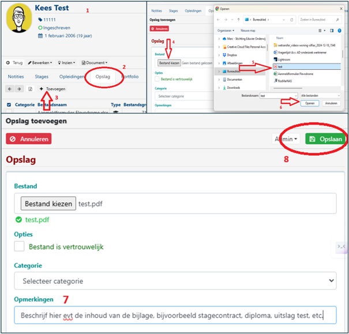This screenshot has height=334, width=349.
Task: Open the Admin dropdown beside Opslaan
Action: [286, 139]
